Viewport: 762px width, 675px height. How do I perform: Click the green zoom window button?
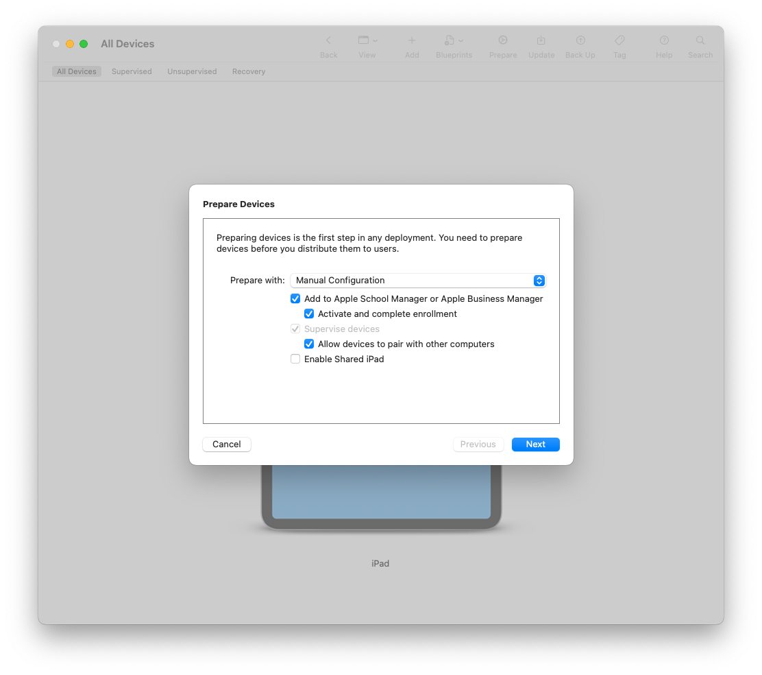(84, 44)
